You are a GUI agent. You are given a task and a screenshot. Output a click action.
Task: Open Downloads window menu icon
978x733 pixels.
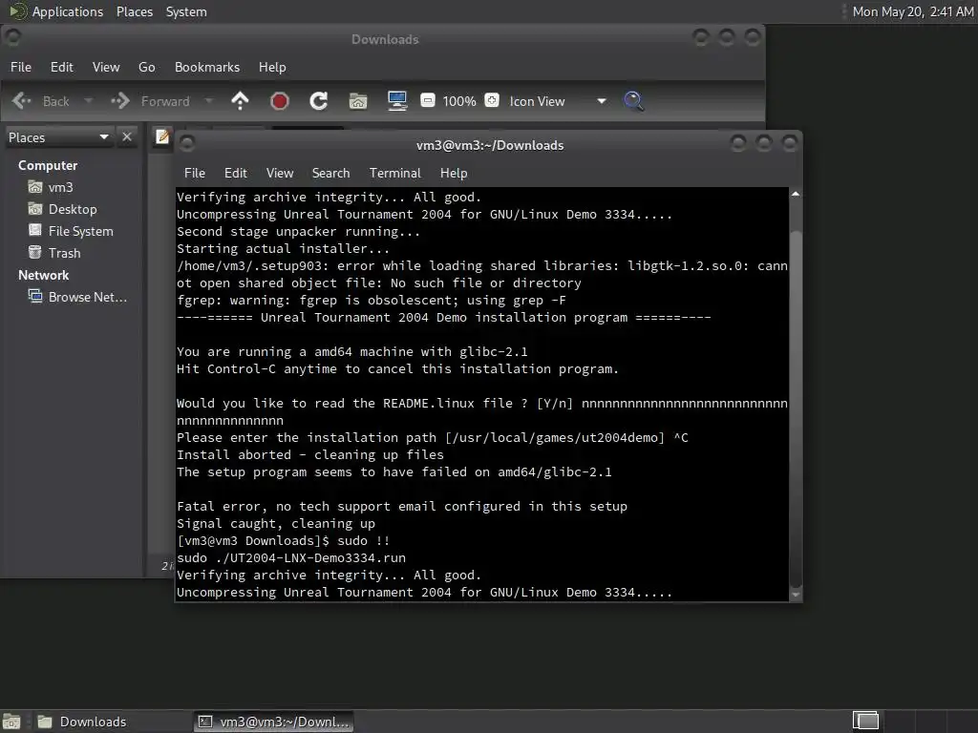(13, 38)
